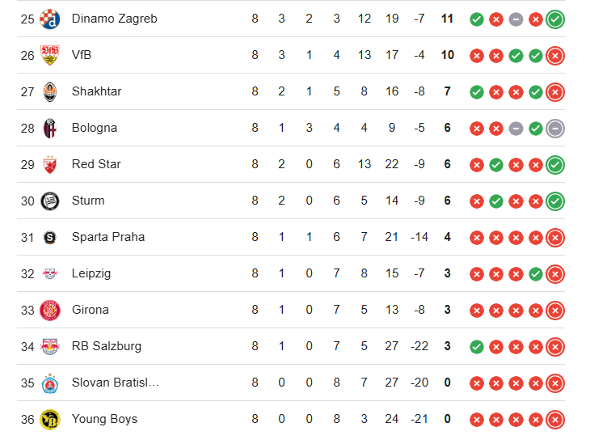
Task: Select the Sturm table row at rank 30
Action: point(291,201)
